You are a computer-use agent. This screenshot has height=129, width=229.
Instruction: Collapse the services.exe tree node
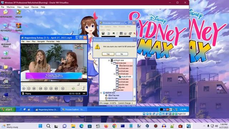tap(112, 63)
